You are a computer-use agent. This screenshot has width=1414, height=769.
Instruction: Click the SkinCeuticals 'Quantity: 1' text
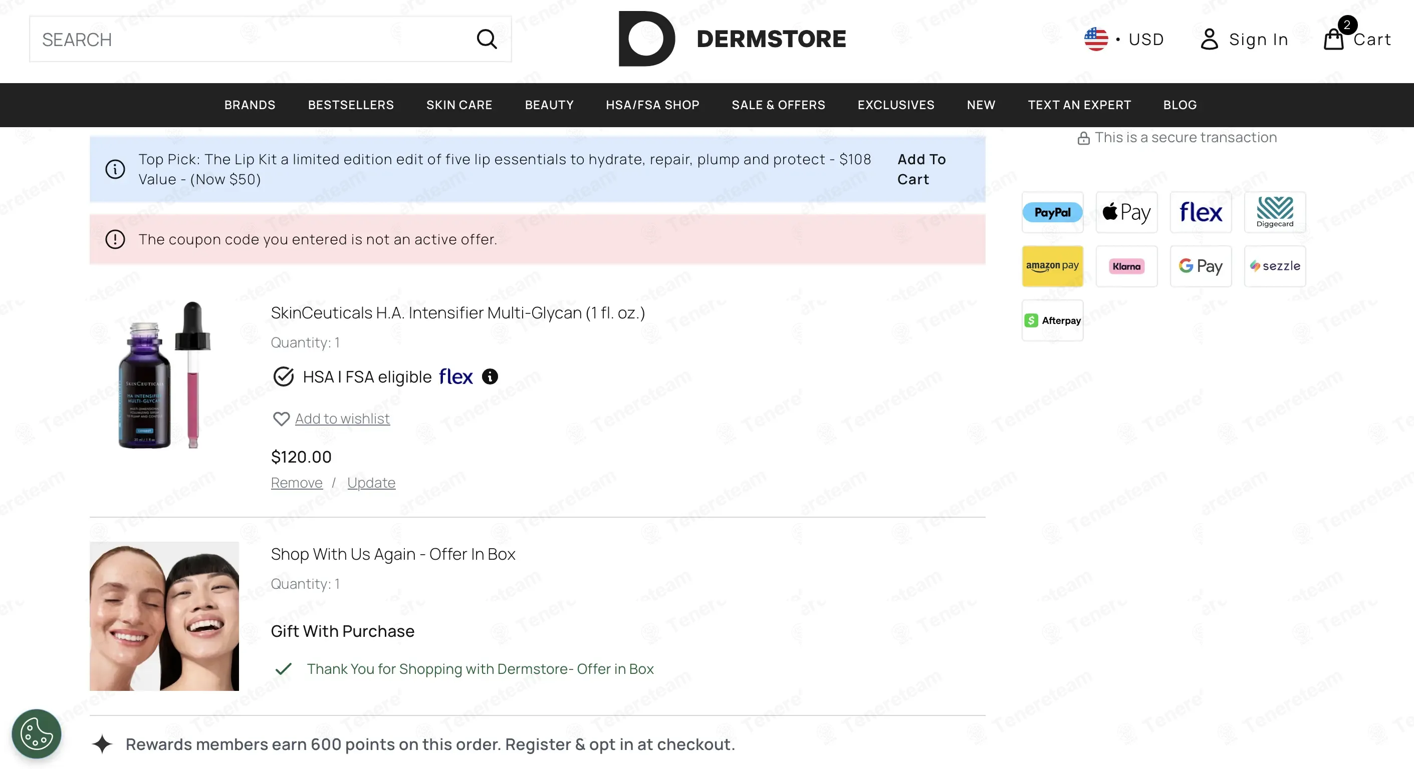point(305,342)
